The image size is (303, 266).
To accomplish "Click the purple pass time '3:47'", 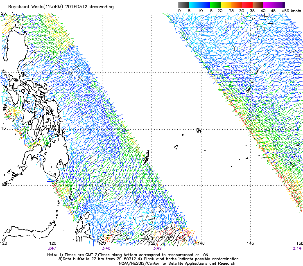I will pos(52,248).
